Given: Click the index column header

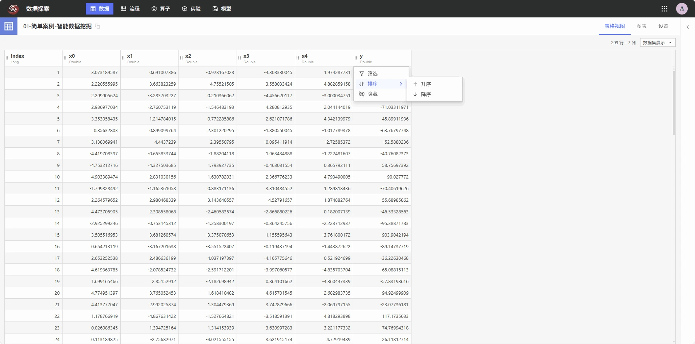Looking at the screenshot, I should point(33,58).
